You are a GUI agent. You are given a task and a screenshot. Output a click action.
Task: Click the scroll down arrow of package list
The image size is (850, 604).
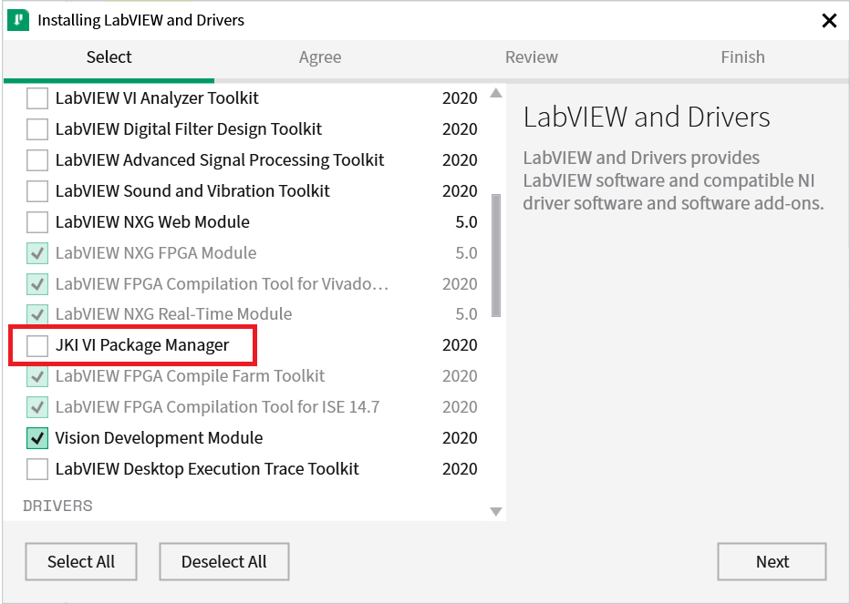tap(495, 511)
